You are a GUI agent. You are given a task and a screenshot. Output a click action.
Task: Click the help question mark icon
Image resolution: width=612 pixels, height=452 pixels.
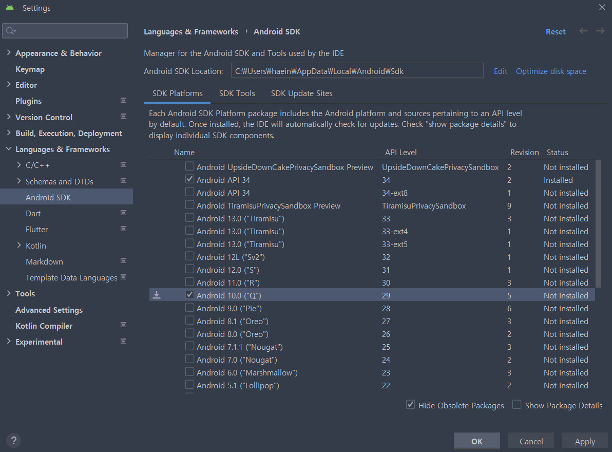[x=14, y=440]
